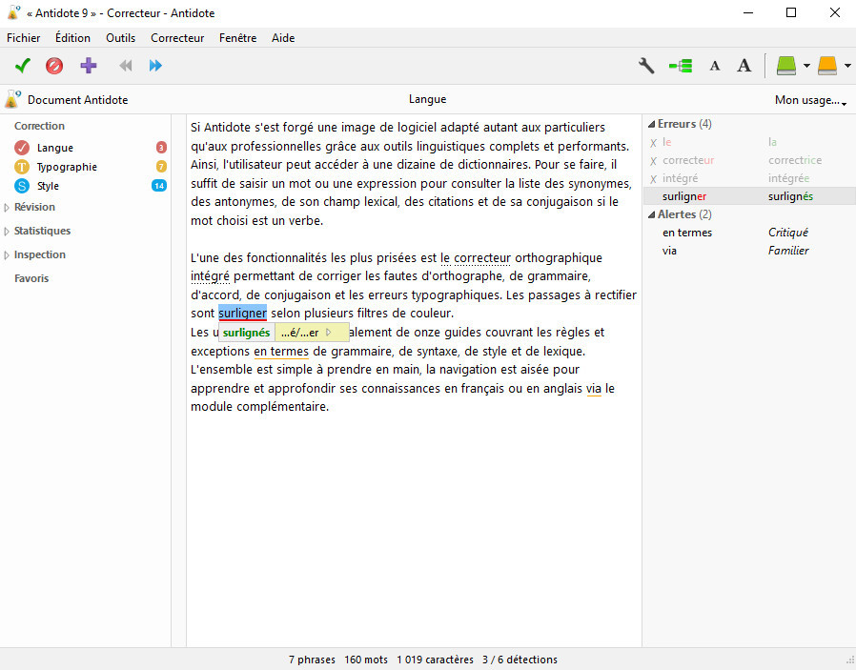Screen dimensions: 856x670
Task: Collapse the Erreurs (4) list
Action: (651, 125)
